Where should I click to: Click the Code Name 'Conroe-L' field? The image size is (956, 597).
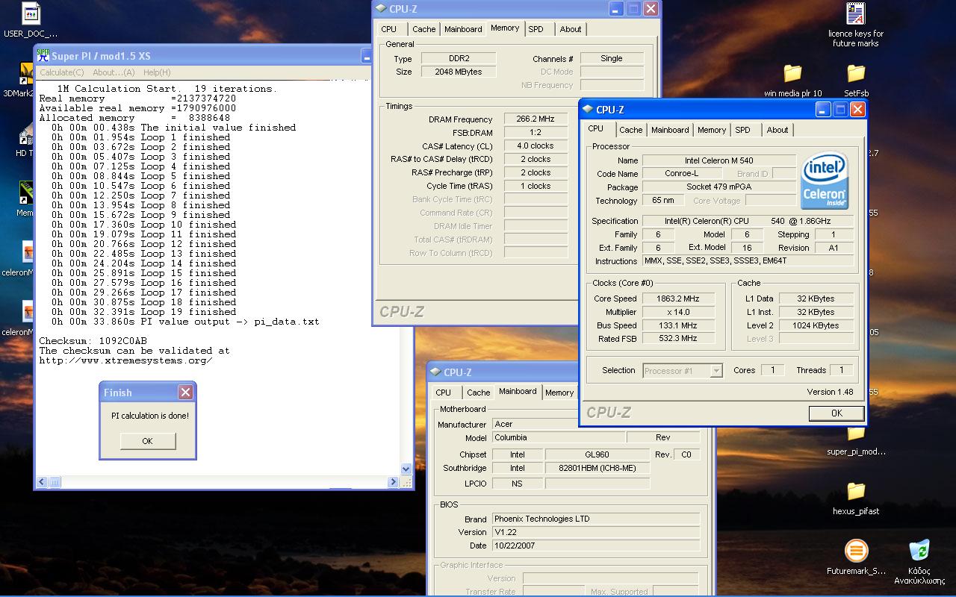(681, 173)
